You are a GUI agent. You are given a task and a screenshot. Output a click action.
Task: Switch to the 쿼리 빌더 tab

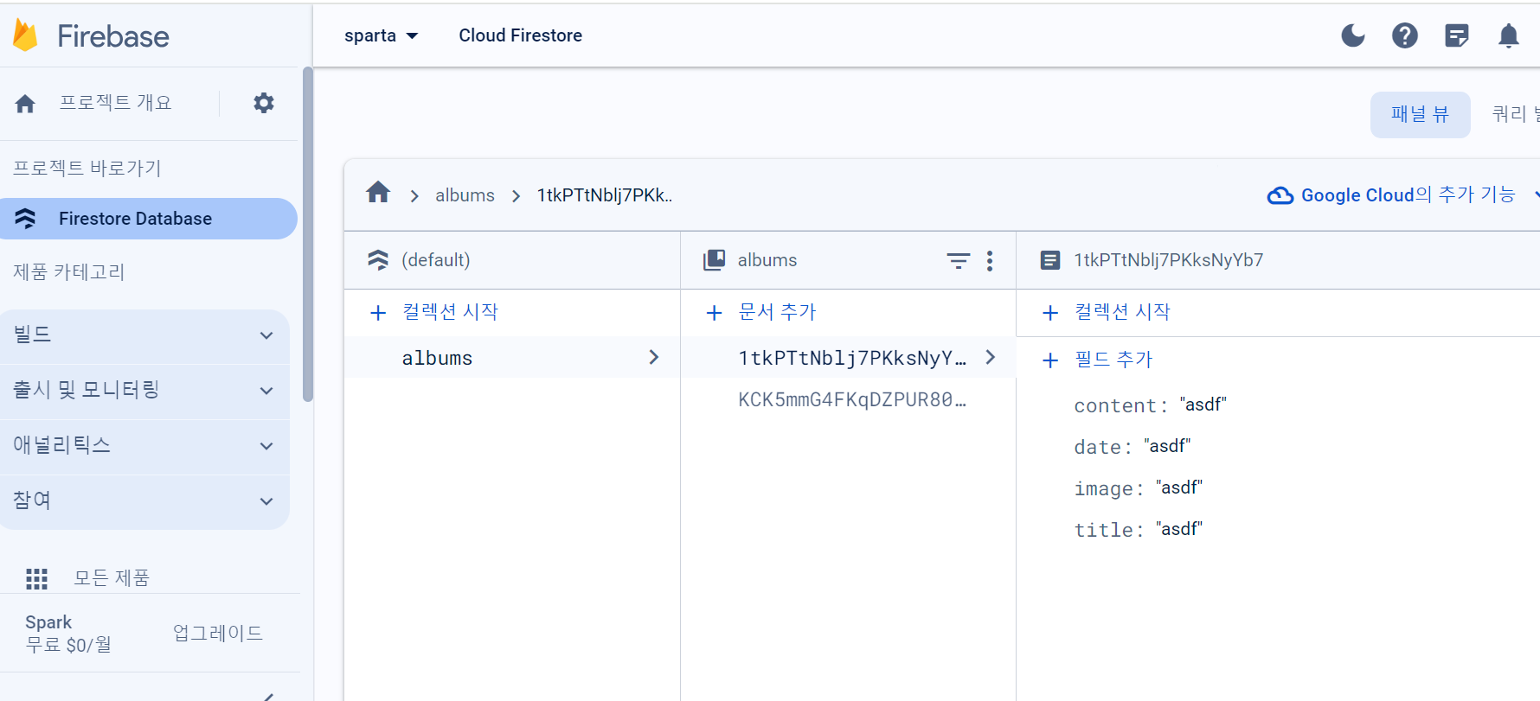coord(1516,115)
